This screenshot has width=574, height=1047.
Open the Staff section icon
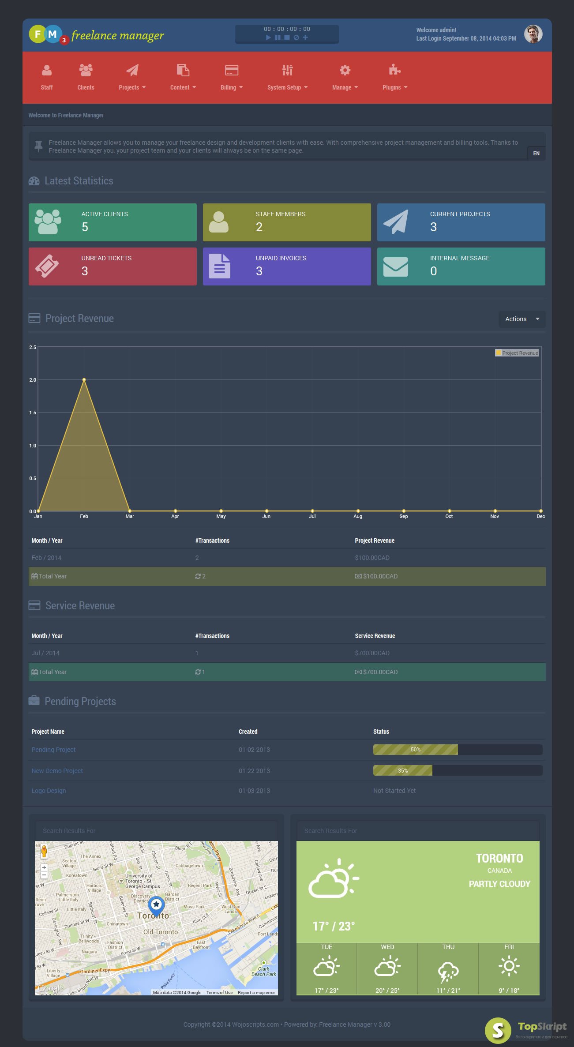(x=47, y=70)
